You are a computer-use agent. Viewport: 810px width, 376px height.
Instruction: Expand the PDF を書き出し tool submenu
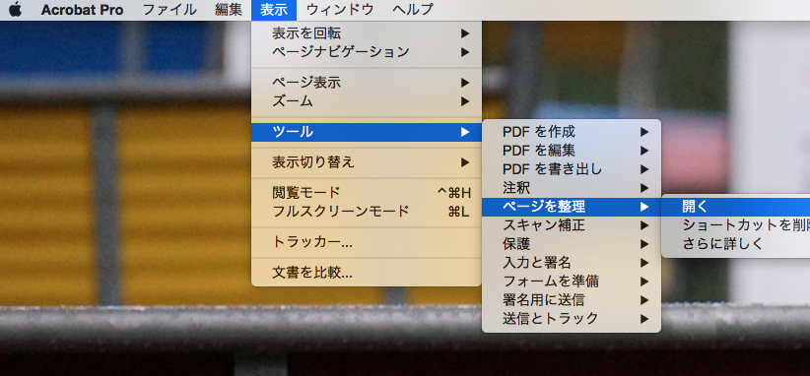click(572, 169)
